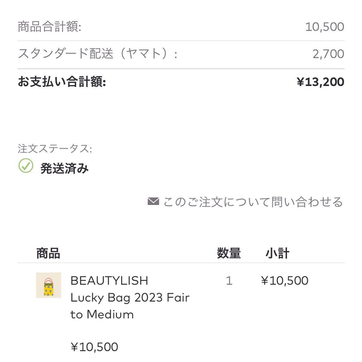Click the 商品 column header
Screen dimensions: 362x362
pyautogui.click(x=48, y=253)
